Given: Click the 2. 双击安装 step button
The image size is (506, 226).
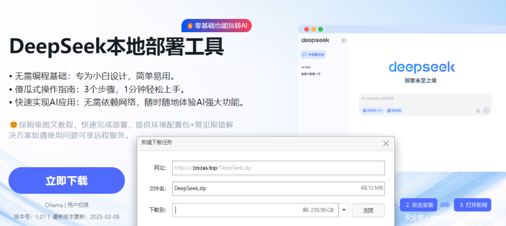Looking at the screenshot, I should (x=418, y=205).
